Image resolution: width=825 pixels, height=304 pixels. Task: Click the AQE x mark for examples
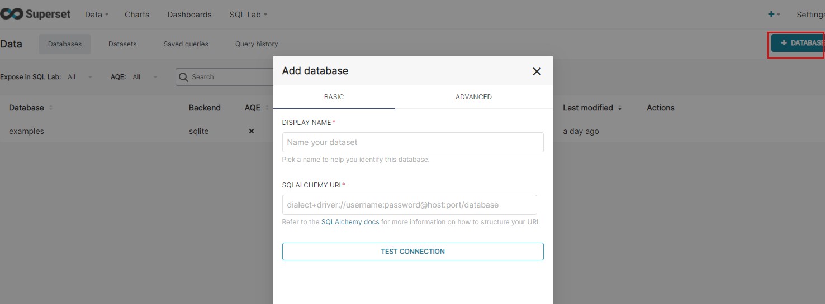click(252, 131)
